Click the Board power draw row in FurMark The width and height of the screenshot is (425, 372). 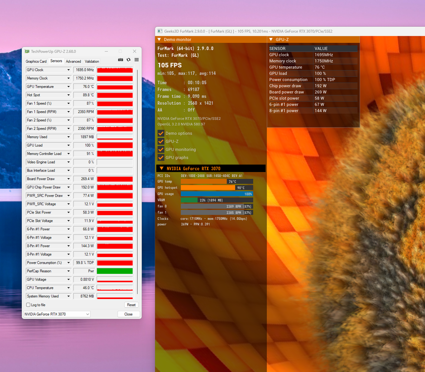313,92
